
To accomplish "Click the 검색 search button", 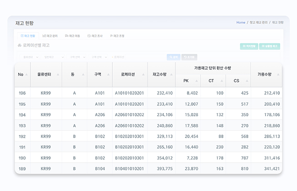I will [173, 57].
